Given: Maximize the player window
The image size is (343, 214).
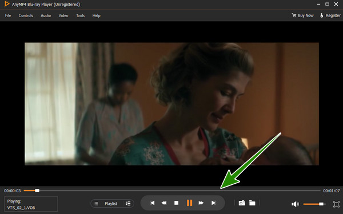Looking at the screenshot, I should [327, 4].
